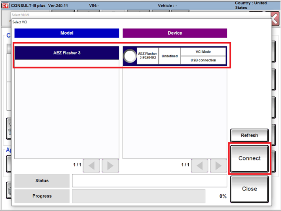The height and width of the screenshot is (211, 281).
Task: Click the 0% progress value
Action: (x=223, y=196)
